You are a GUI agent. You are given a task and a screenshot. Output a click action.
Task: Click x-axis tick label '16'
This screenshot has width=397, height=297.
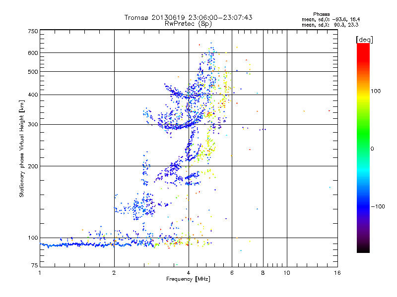point(337,273)
